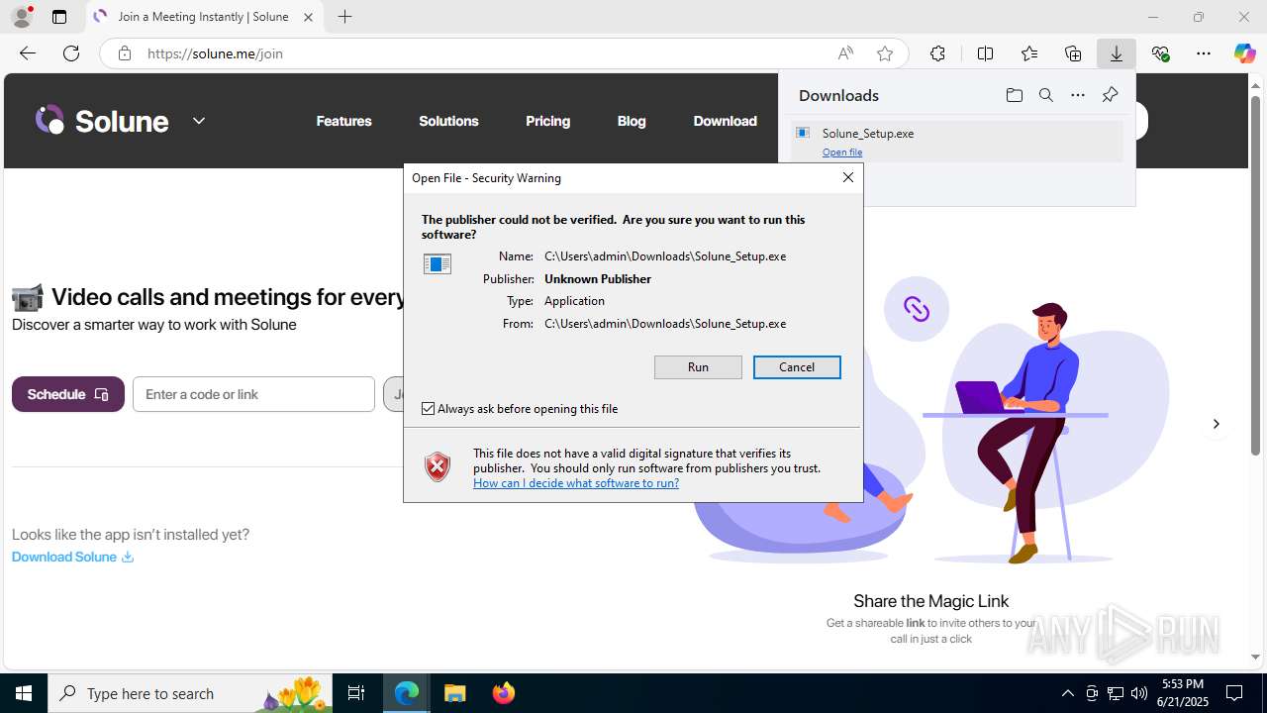Add page to favorites star icon

pos(885,53)
